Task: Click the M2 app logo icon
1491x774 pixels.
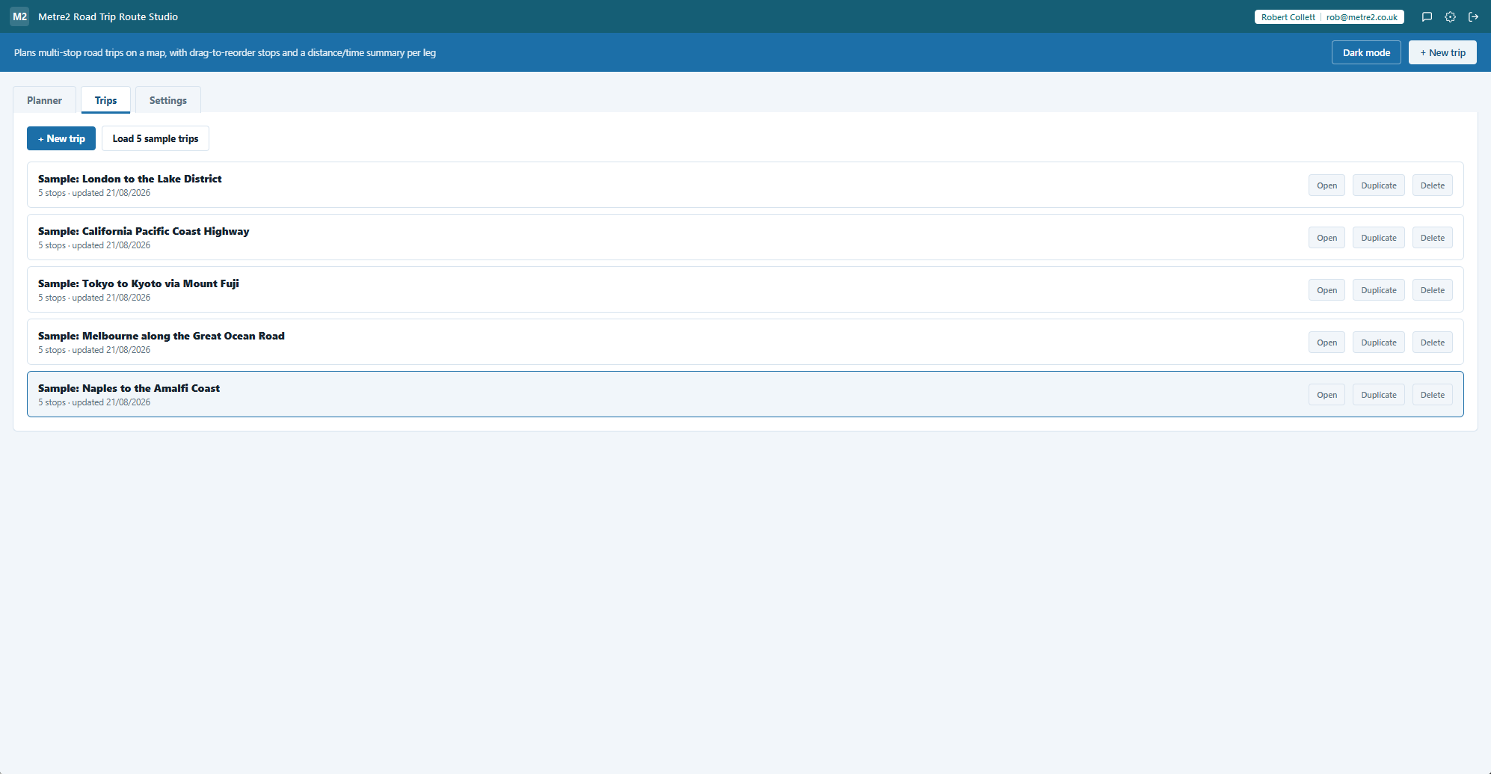Action: [x=19, y=16]
